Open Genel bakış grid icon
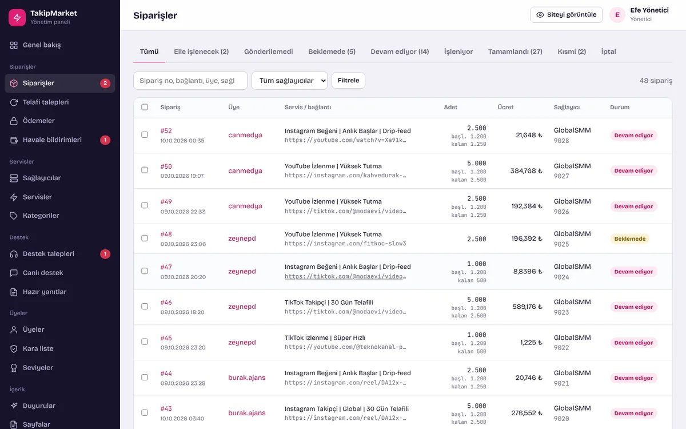This screenshot has width=686, height=429. pos(14,45)
